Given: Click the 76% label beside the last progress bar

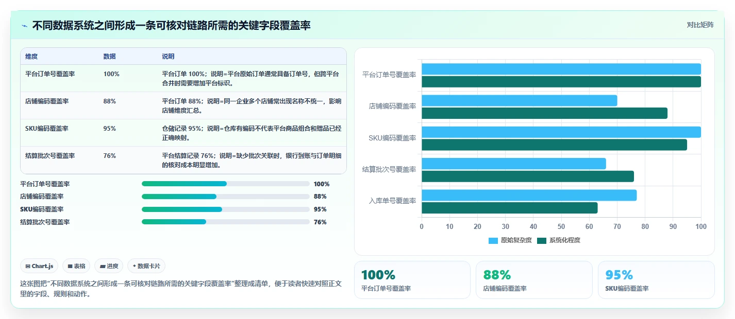Looking at the screenshot, I should (320, 222).
